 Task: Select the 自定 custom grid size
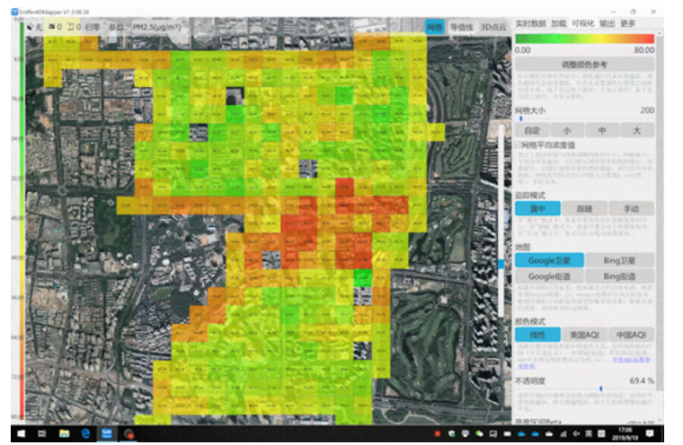click(x=532, y=130)
